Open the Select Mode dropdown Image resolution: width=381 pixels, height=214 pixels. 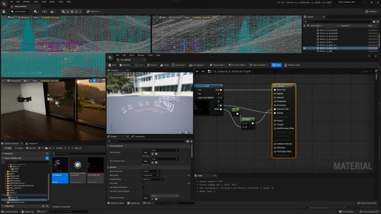[20, 11]
